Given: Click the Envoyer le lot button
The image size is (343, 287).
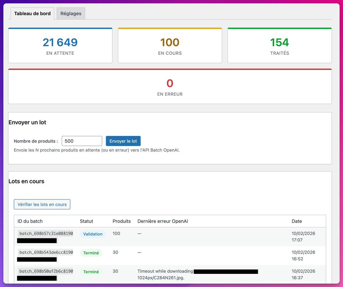Looking at the screenshot, I should [x=123, y=141].
